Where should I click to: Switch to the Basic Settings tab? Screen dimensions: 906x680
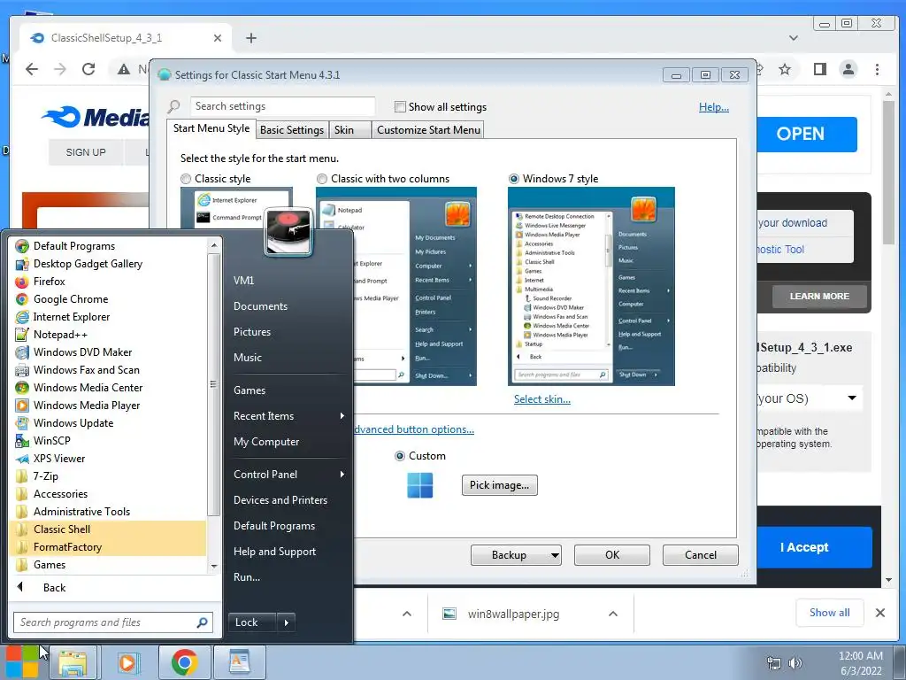click(292, 130)
